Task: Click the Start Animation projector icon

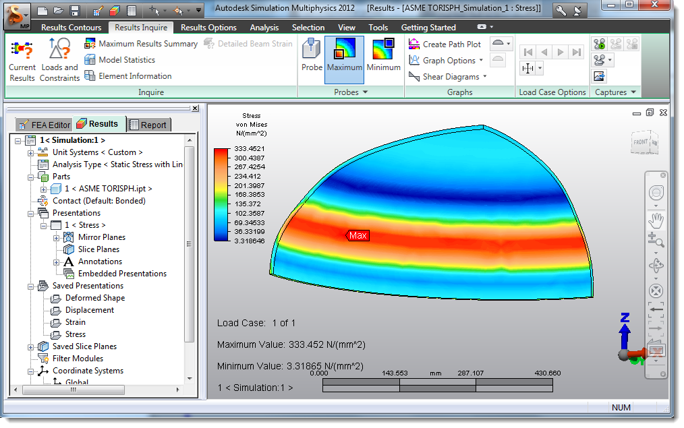Action: point(600,44)
